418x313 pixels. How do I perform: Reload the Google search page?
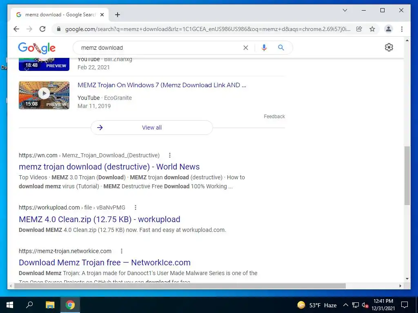42,29
